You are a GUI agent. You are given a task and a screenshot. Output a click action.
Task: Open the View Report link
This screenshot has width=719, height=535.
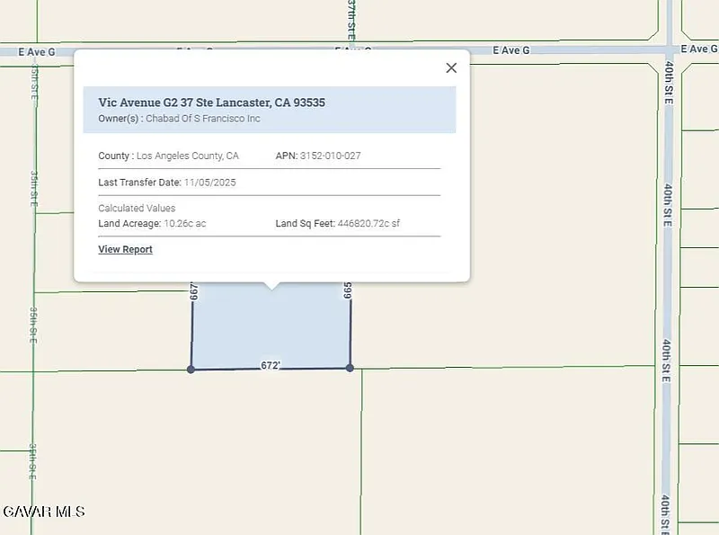(125, 249)
